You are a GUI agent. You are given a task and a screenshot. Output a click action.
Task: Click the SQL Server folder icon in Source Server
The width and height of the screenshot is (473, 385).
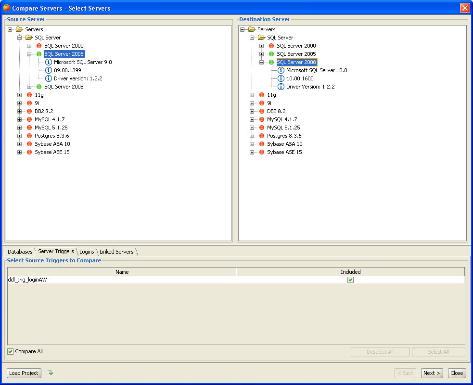tap(29, 38)
